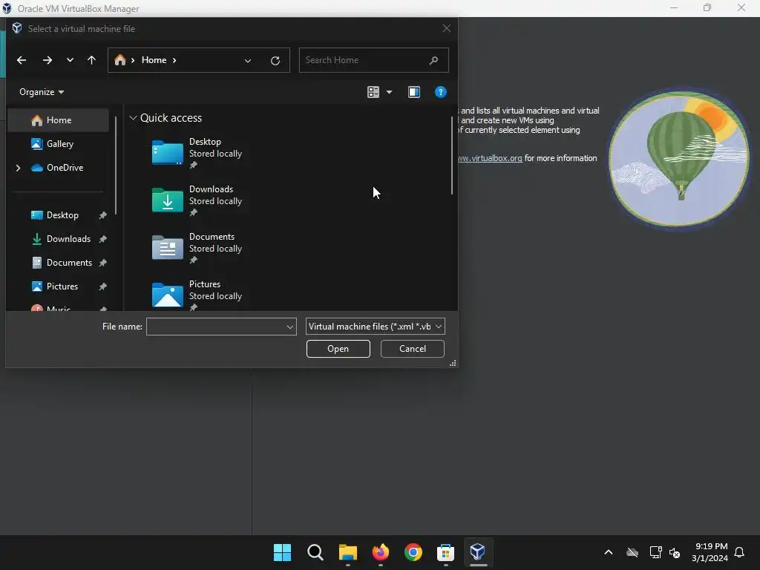Open Microsoft Store from taskbar

point(445,552)
